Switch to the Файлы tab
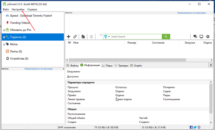The height and width of the screenshot is (130, 215). point(72,66)
